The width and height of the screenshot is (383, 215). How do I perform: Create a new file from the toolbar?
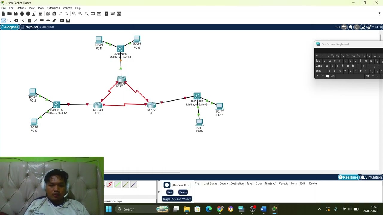tap(3, 13)
